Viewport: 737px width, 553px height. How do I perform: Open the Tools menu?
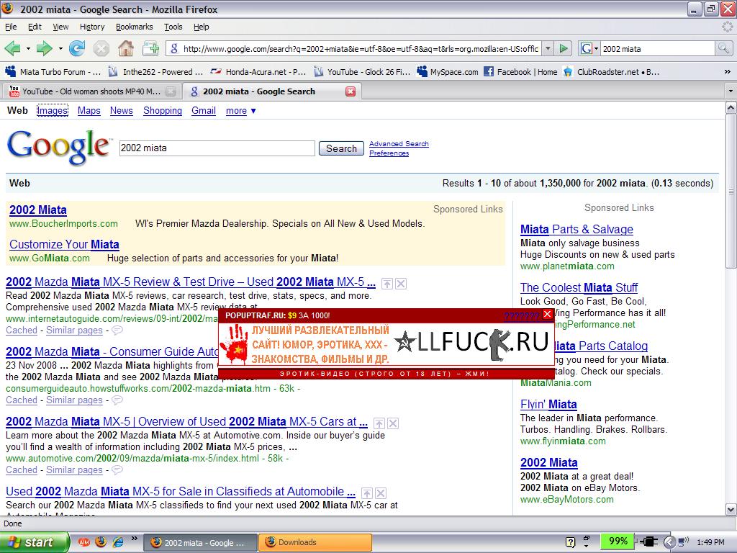173,27
